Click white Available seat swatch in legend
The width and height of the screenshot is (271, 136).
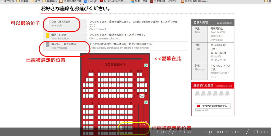[48, 23]
